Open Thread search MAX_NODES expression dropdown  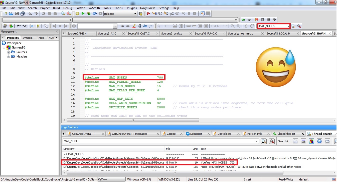tap(257, 141)
